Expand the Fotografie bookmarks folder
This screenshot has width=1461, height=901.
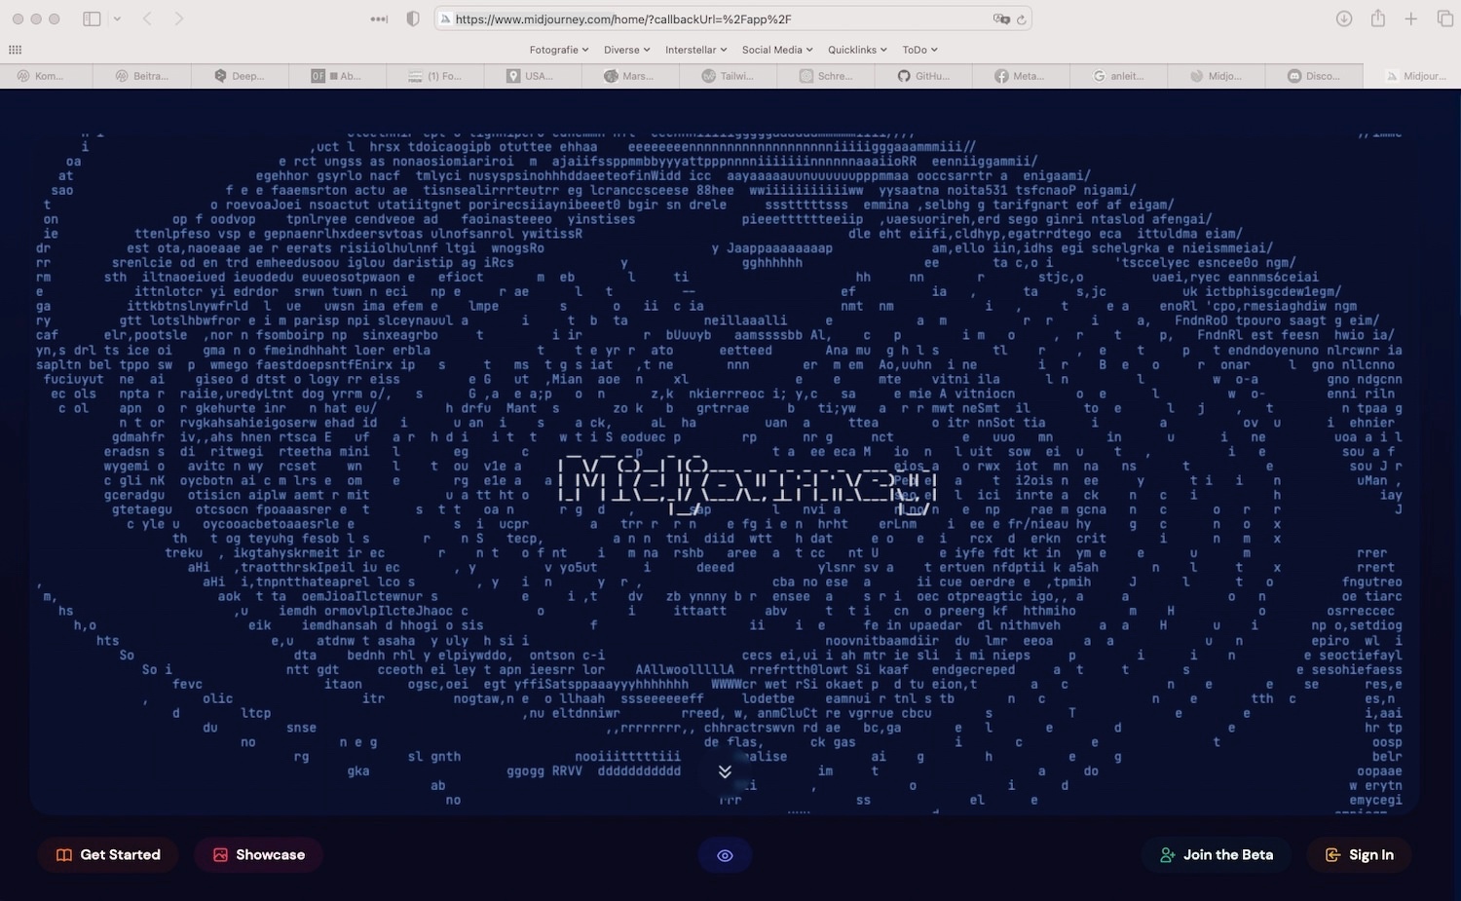[558, 50]
